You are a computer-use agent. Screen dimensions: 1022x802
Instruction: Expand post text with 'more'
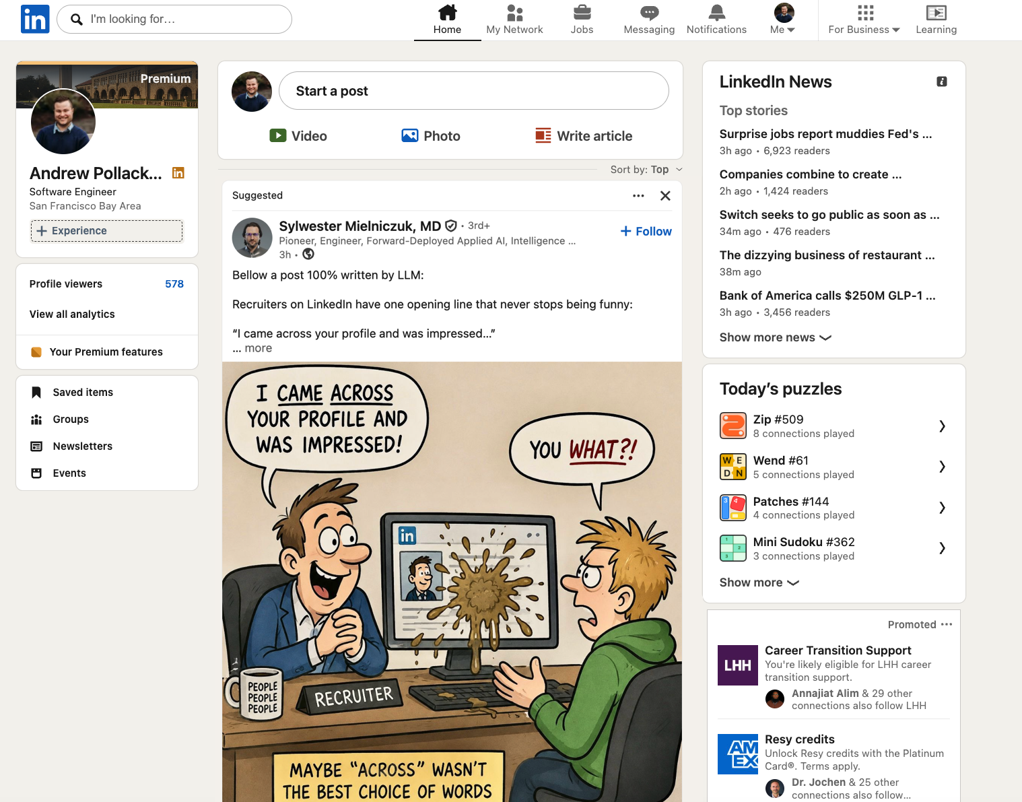pyautogui.click(x=259, y=348)
